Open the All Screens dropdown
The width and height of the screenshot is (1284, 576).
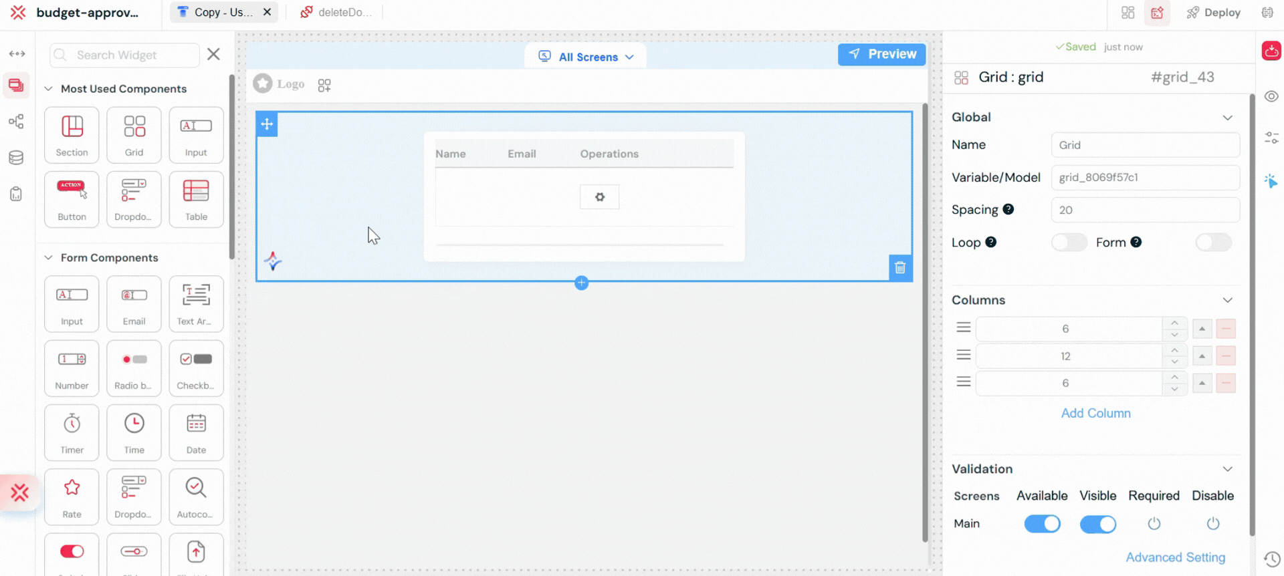click(x=586, y=57)
